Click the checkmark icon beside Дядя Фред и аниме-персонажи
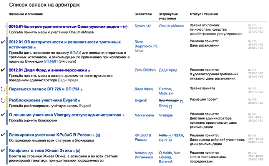Screen dimensions: 269x166 coord(3,70)
